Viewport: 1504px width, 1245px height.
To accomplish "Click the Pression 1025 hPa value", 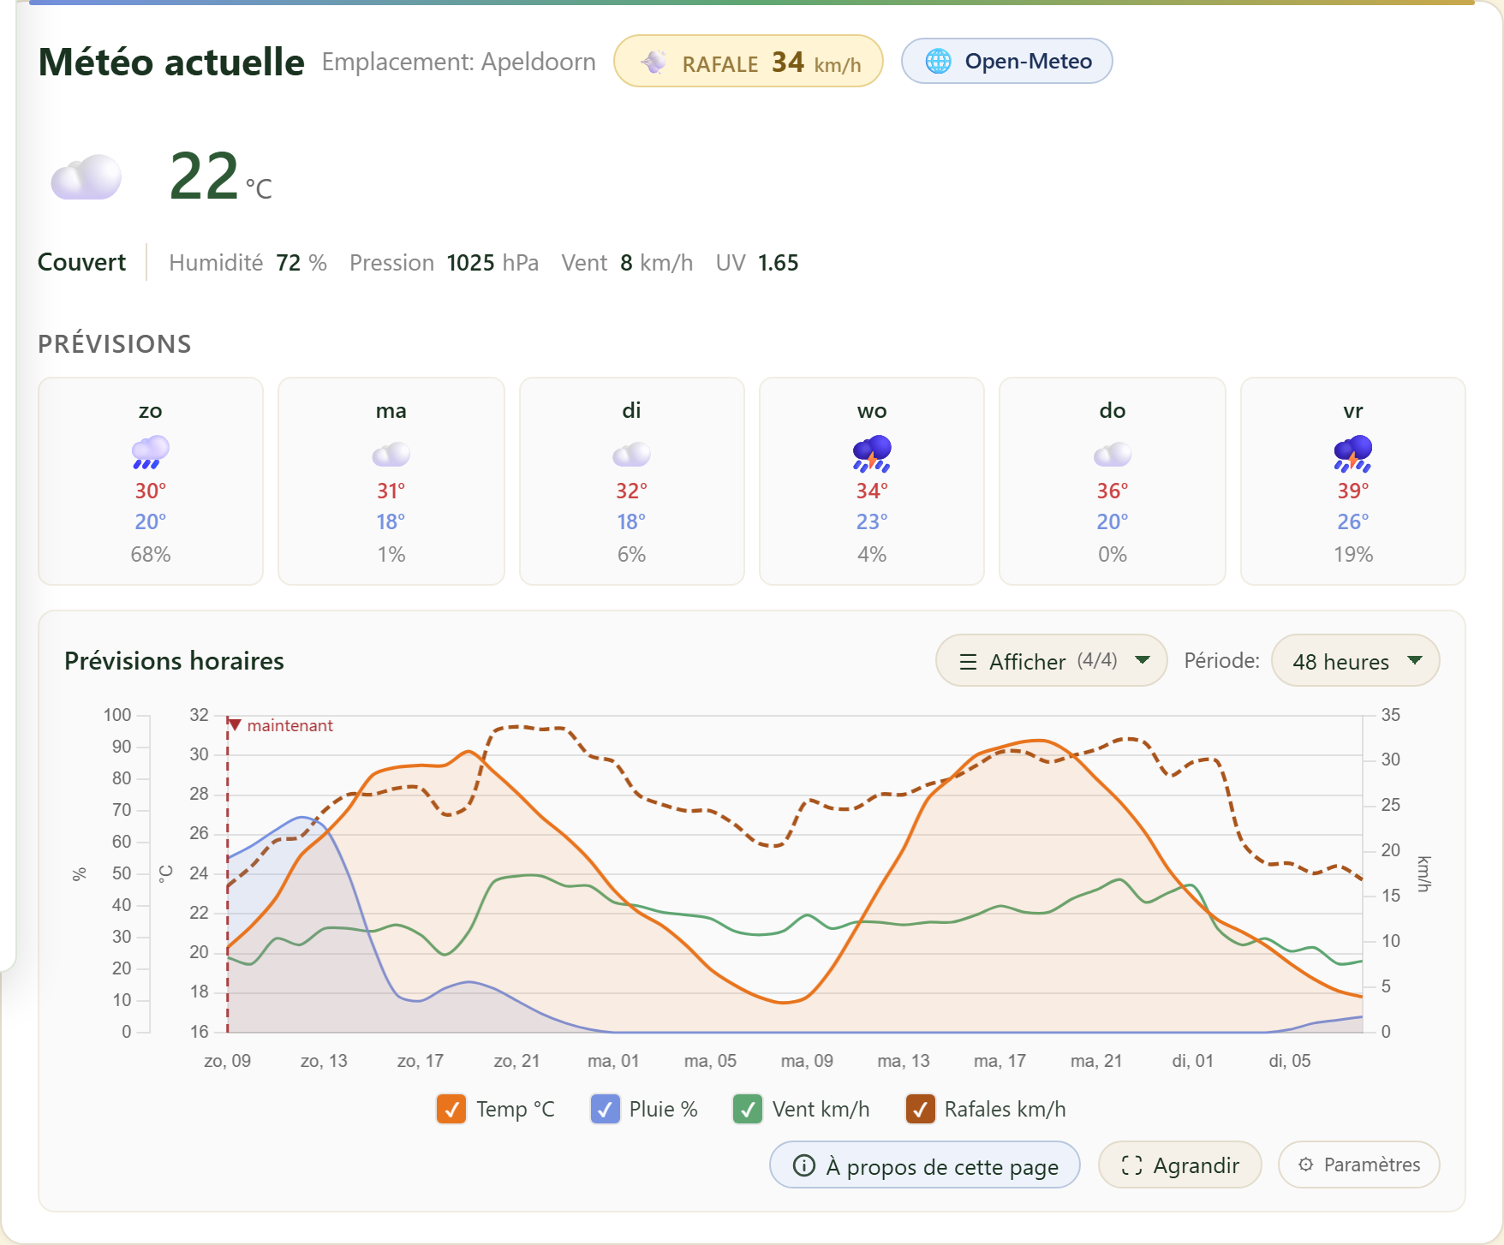I will tap(444, 263).
